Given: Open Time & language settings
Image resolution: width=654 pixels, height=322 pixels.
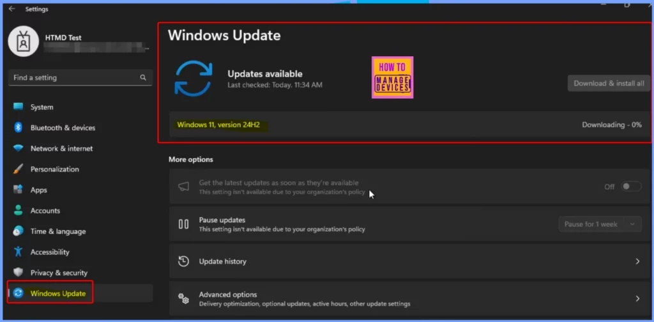Looking at the screenshot, I should (80, 231).
